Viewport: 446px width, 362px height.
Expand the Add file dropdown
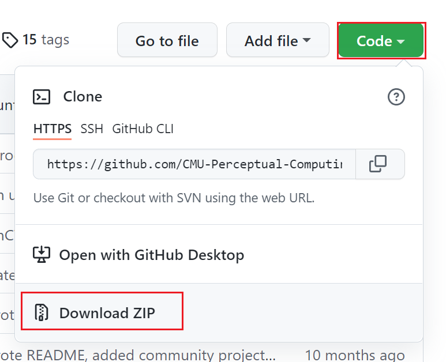coord(278,40)
